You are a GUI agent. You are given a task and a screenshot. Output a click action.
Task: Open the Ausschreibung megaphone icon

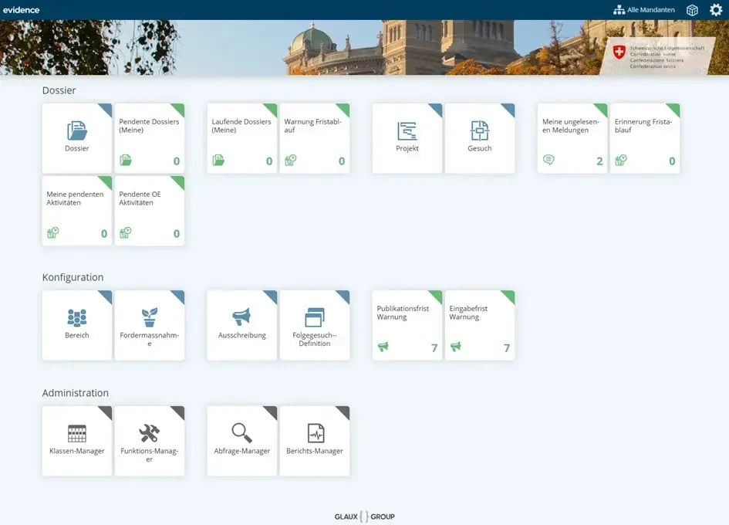pos(241,317)
